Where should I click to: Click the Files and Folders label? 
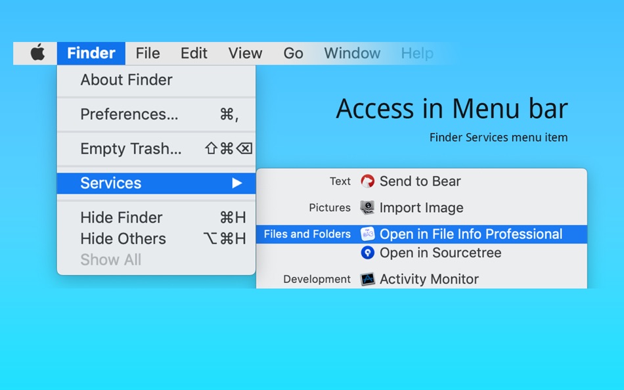(307, 234)
